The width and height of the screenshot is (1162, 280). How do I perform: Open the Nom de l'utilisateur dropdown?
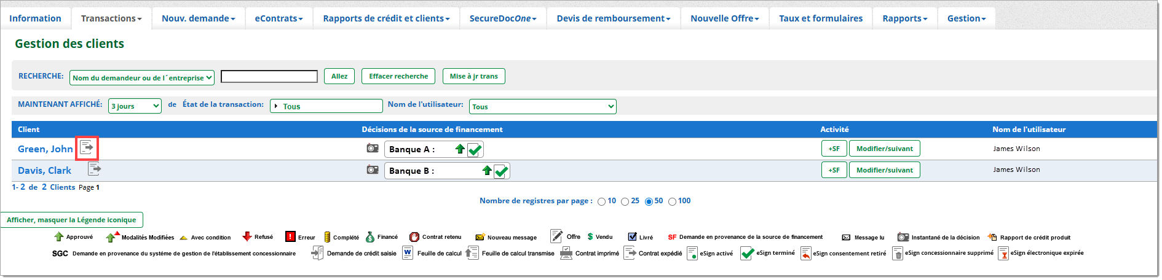[542, 107]
